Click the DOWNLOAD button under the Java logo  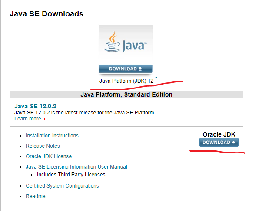(x=126, y=68)
